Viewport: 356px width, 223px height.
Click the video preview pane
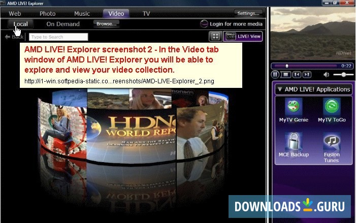312,34
